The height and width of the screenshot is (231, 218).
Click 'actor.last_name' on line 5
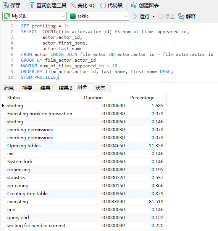click(62, 49)
